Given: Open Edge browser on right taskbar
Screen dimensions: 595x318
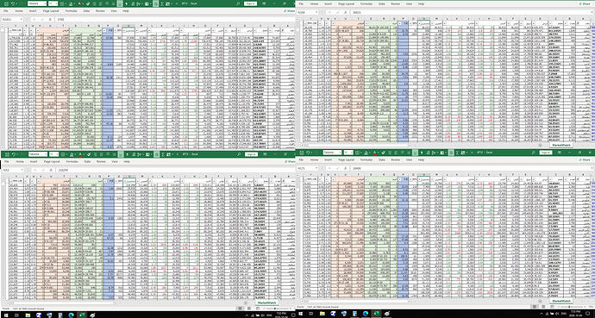Looking at the screenshot, I should click(365, 314).
